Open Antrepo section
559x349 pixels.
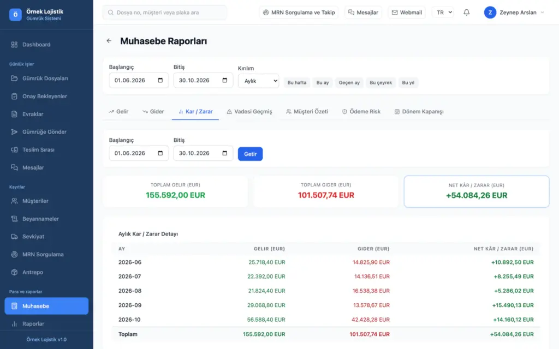pyautogui.click(x=46, y=272)
